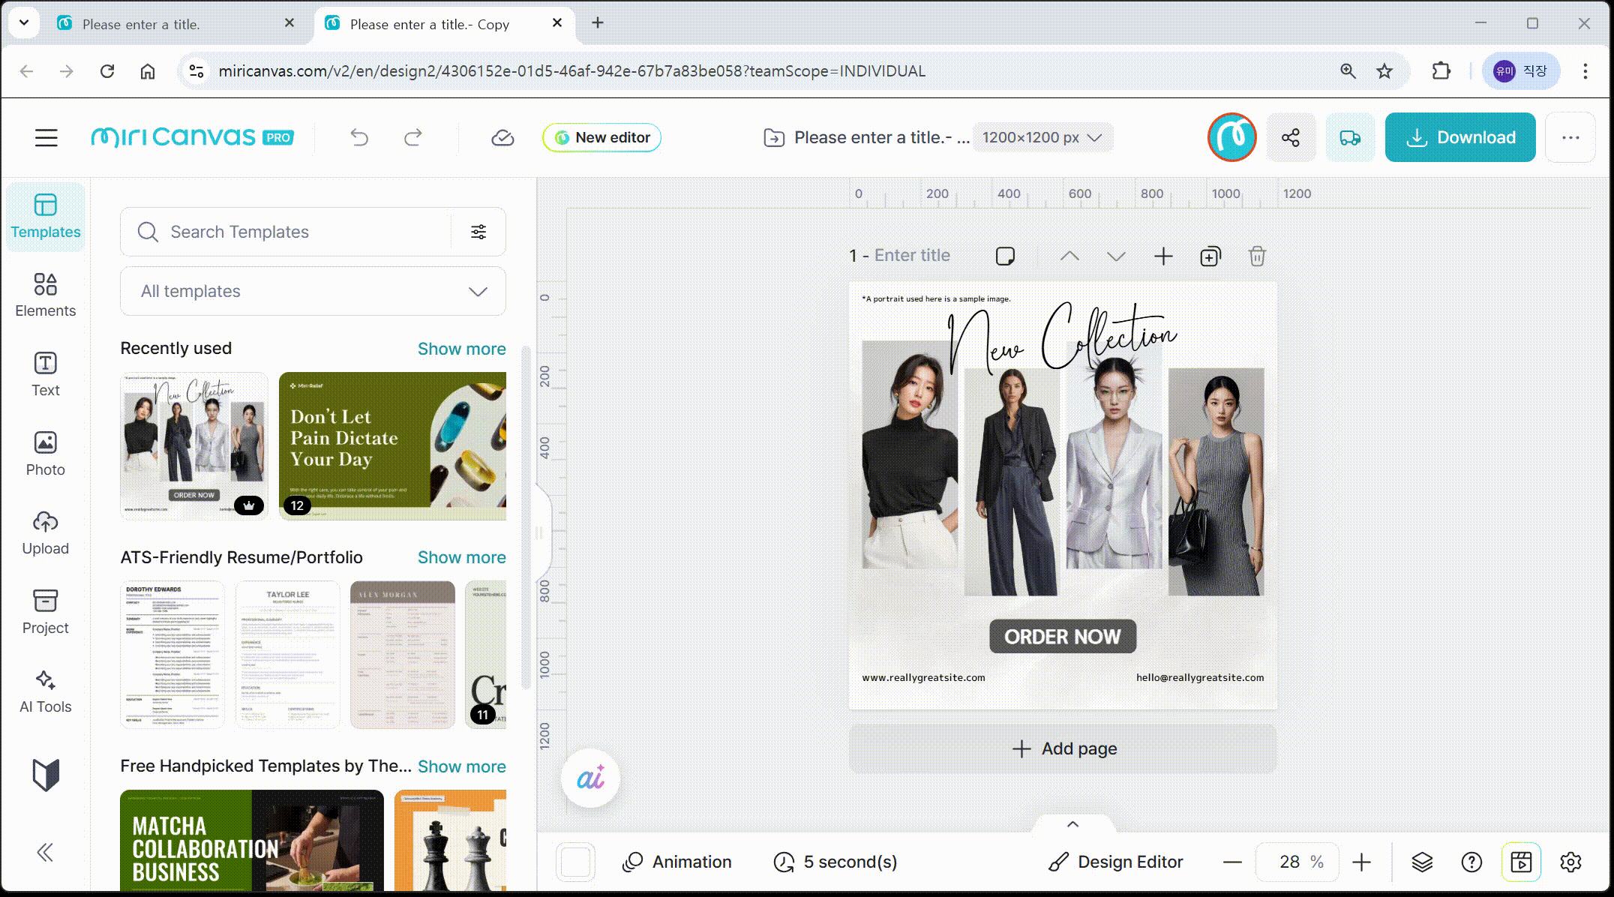Click Show more for Recently used
1614x897 pixels.
(461, 349)
